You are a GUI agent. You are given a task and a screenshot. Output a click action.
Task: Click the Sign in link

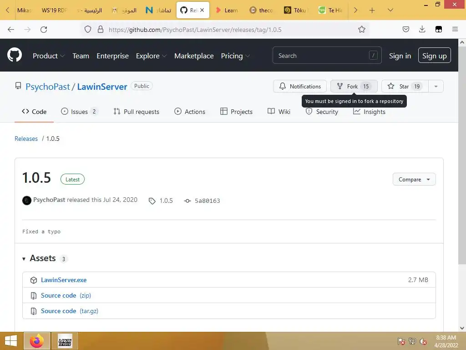(400, 56)
